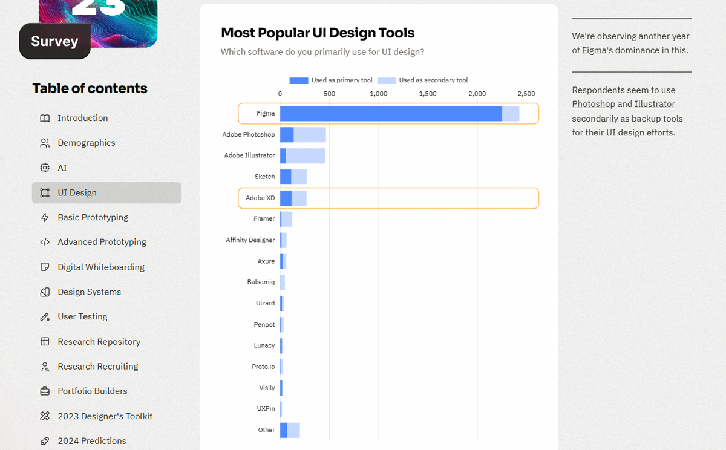Click the 'Figma' chart row label

coord(266,113)
